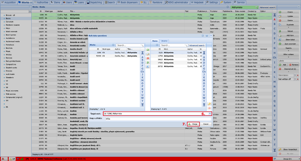Click the info icon beside dialog Works search
Screen dimensions: 301x161
(113, 45)
